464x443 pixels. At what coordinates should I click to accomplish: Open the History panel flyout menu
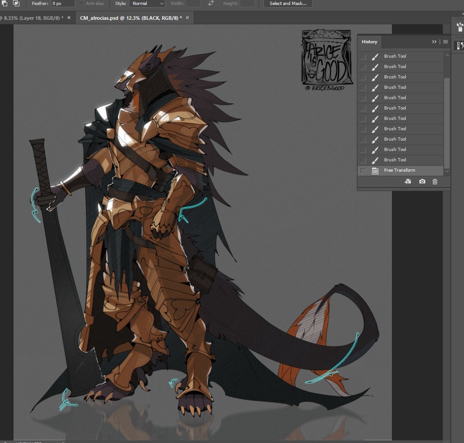tap(446, 42)
